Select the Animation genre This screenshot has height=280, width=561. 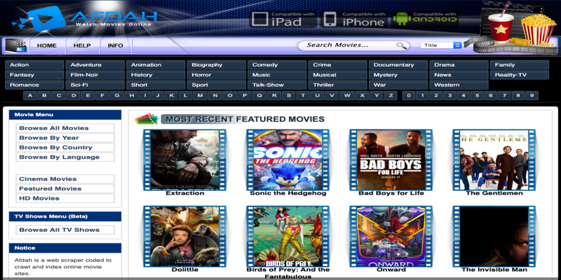pyautogui.click(x=156, y=65)
